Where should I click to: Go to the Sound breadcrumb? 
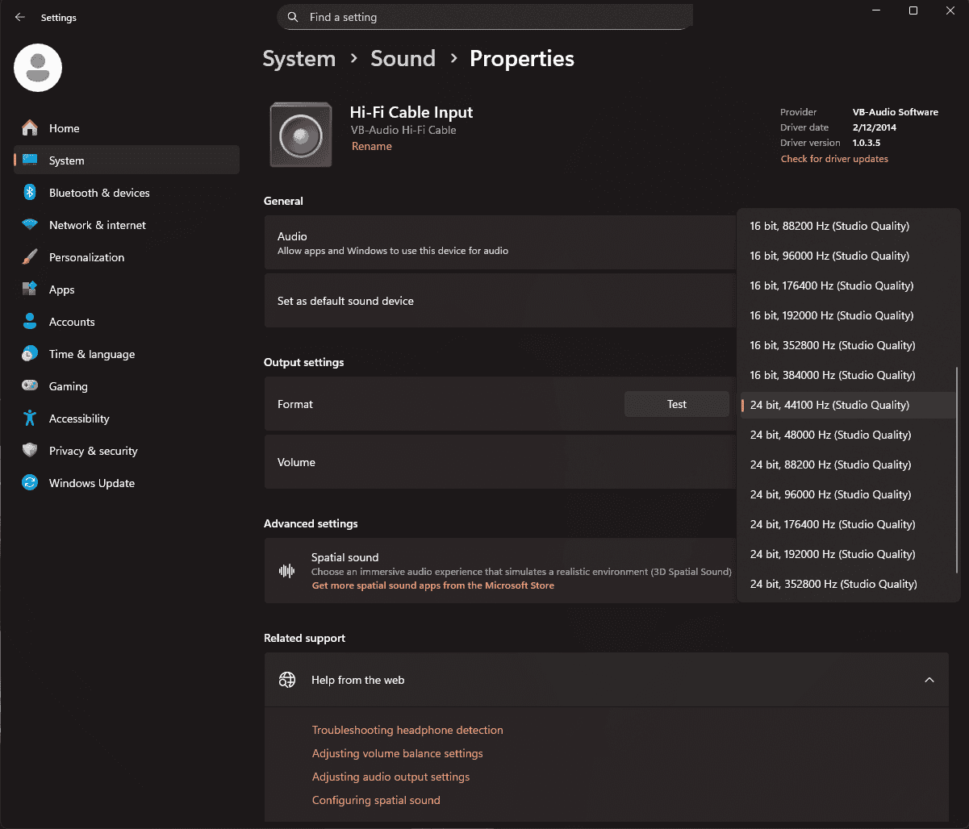[x=403, y=59]
